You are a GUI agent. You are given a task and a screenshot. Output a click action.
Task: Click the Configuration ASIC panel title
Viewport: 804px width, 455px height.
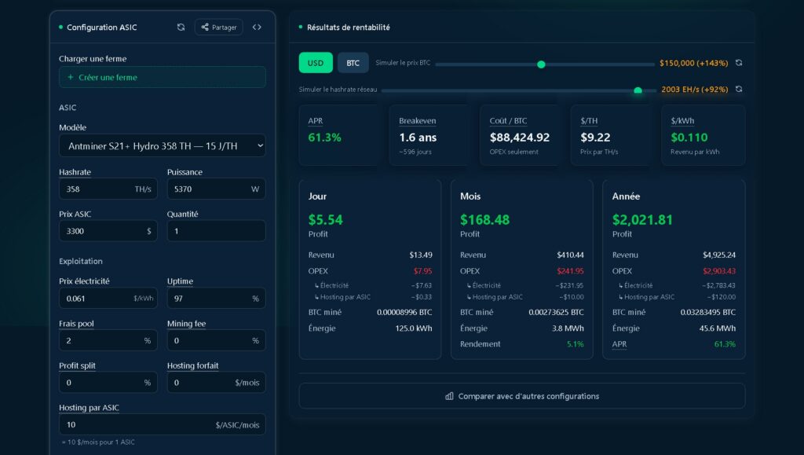click(x=101, y=28)
